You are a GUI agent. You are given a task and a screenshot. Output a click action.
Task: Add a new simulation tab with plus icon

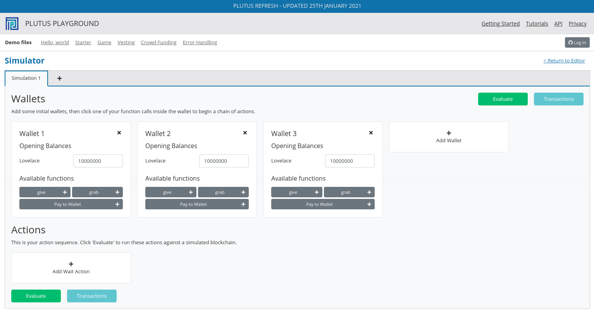(59, 78)
